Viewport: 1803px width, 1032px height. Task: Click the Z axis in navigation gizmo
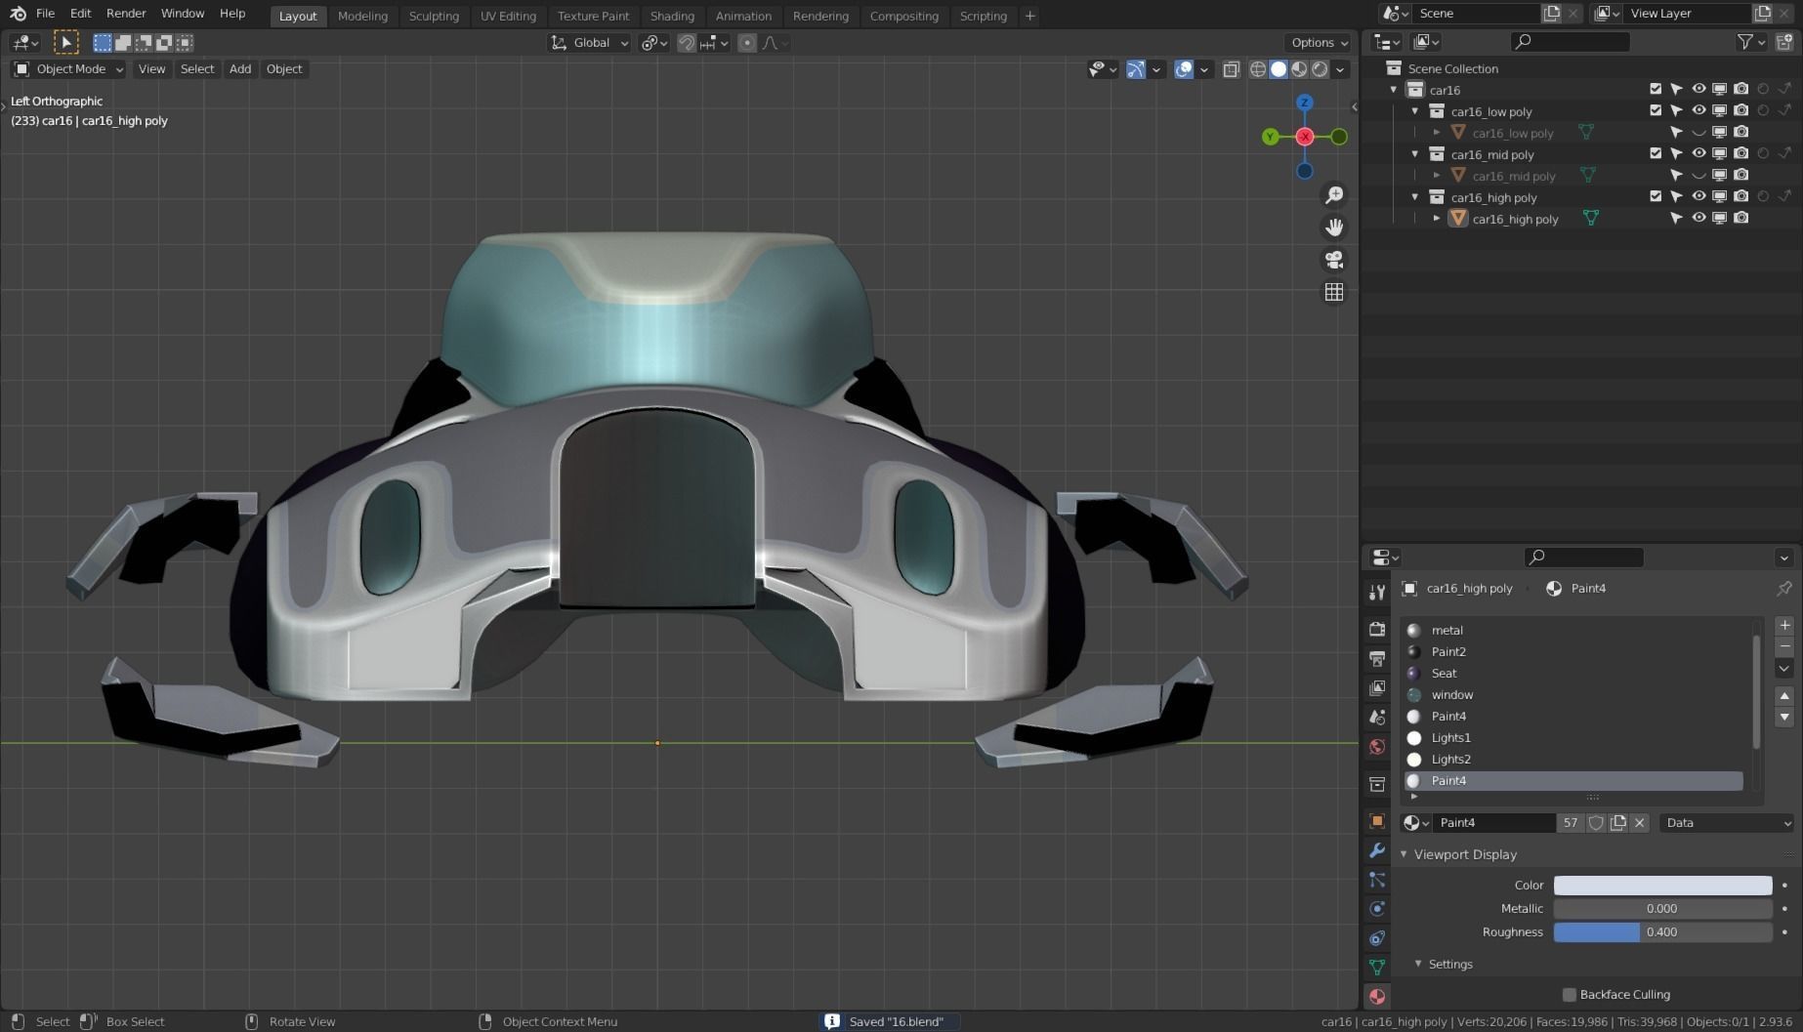(x=1305, y=103)
